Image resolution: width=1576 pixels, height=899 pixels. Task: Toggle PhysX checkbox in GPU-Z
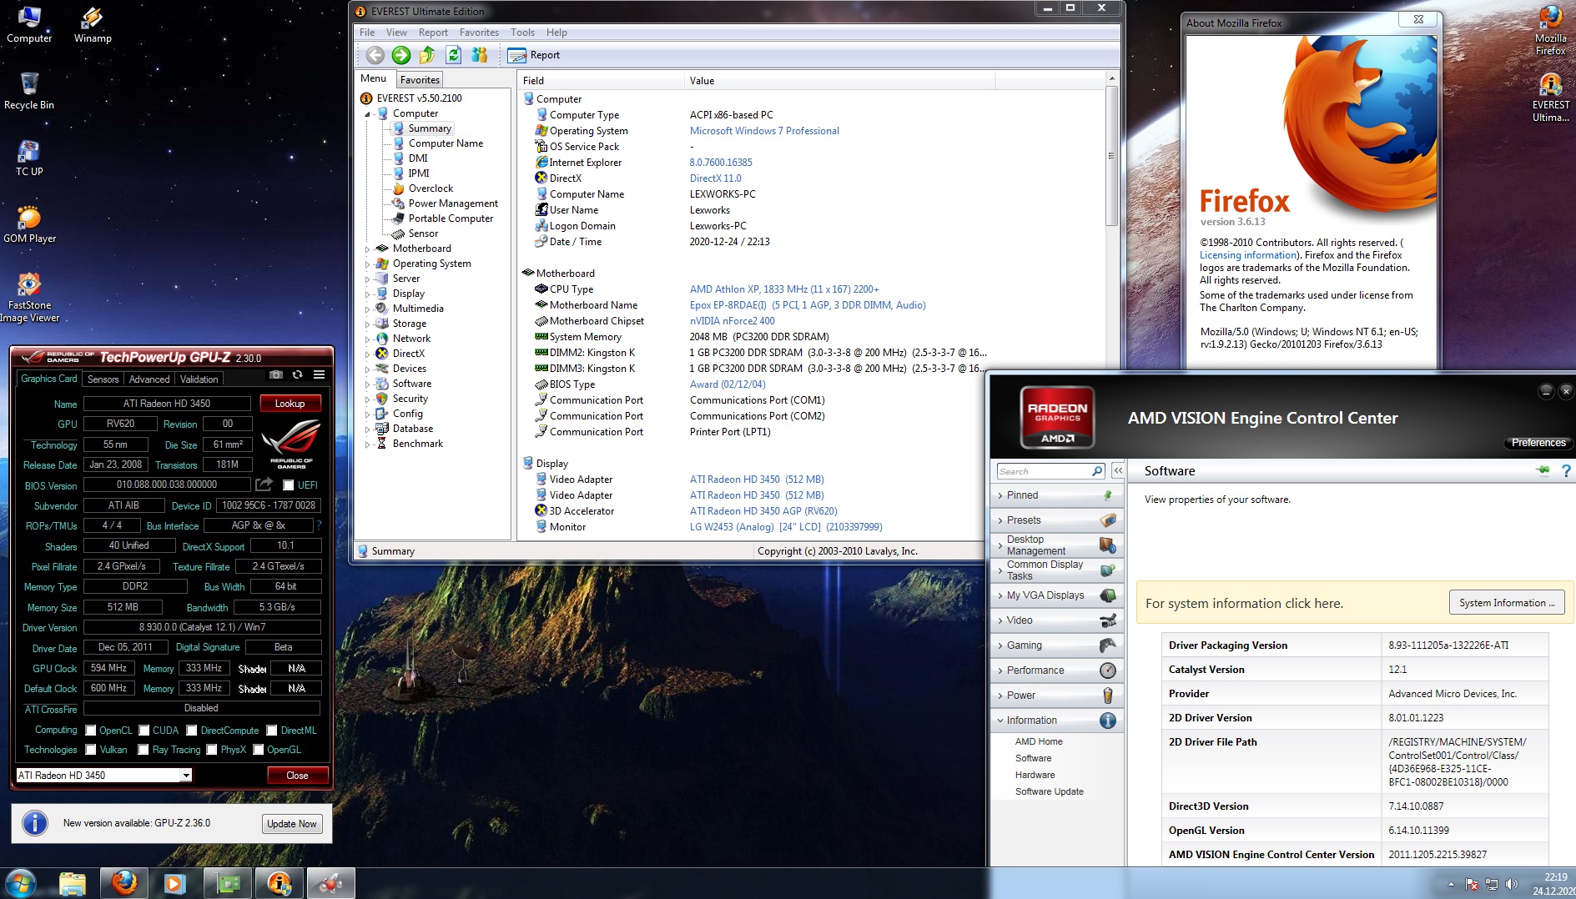212,750
